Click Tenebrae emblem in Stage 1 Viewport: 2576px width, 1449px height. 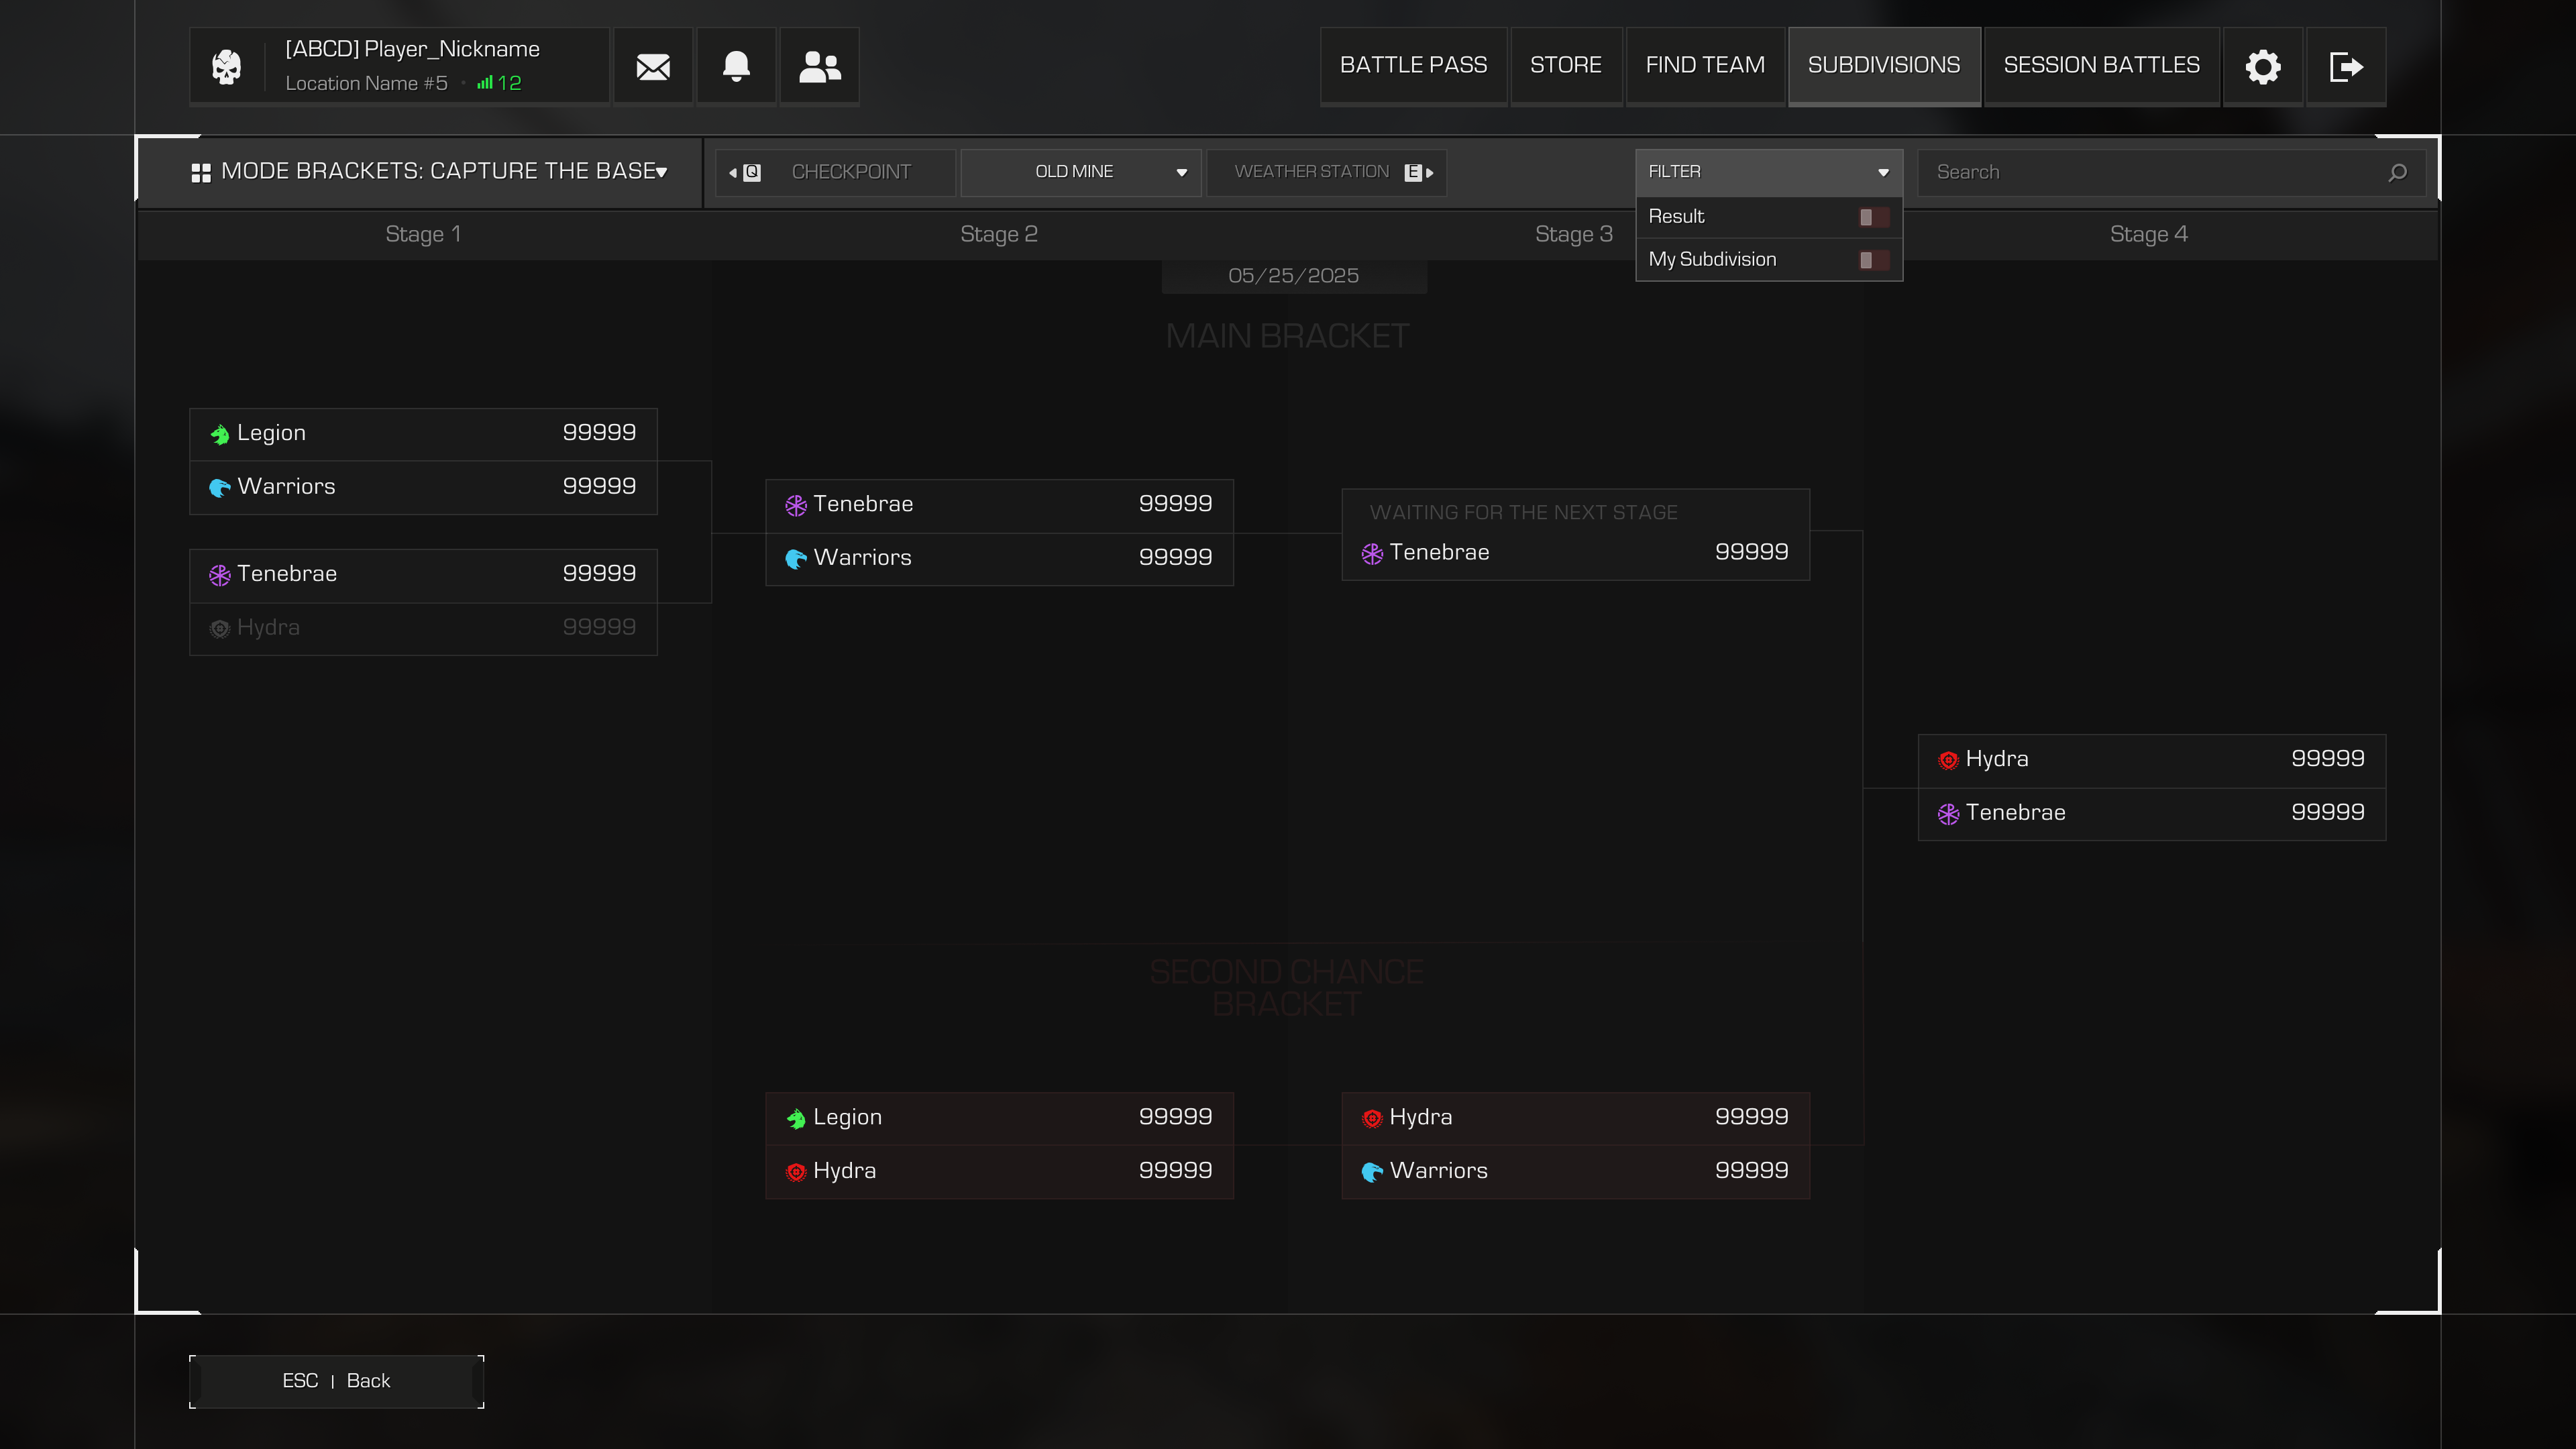coord(220,575)
